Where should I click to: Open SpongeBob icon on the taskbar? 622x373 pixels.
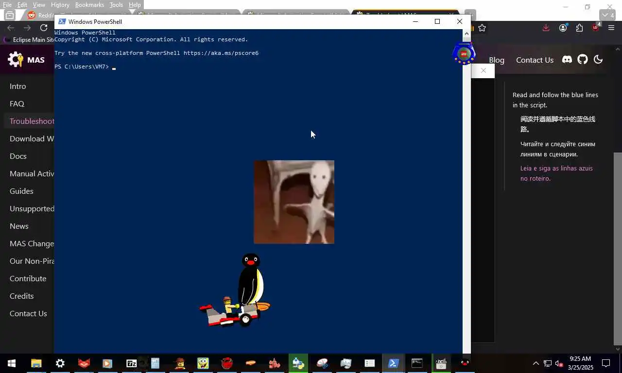pyautogui.click(x=203, y=363)
